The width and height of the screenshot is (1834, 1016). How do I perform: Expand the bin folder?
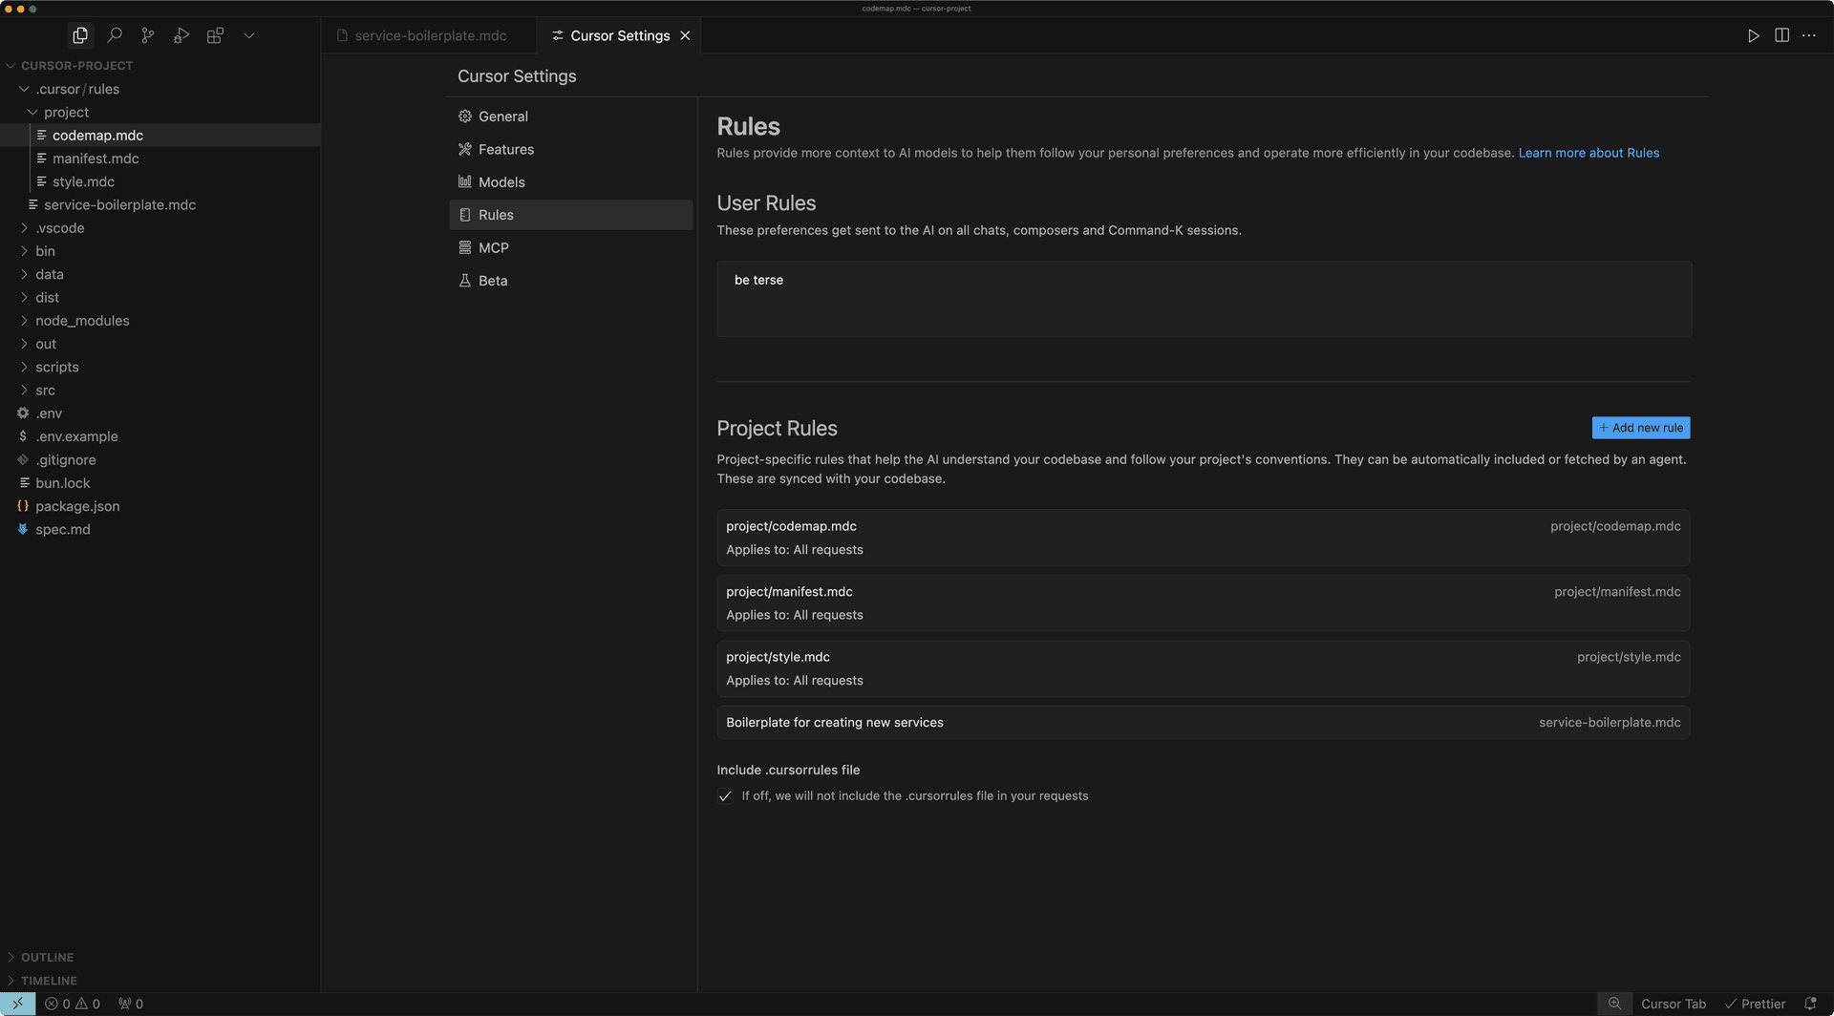click(x=160, y=251)
